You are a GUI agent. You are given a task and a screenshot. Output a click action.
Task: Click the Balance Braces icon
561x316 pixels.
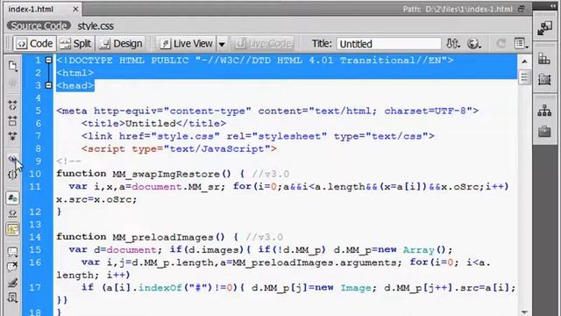click(12, 175)
